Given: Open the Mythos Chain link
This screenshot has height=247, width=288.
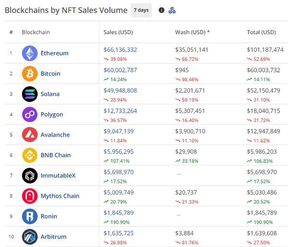Looking at the screenshot, I should (60, 196).
